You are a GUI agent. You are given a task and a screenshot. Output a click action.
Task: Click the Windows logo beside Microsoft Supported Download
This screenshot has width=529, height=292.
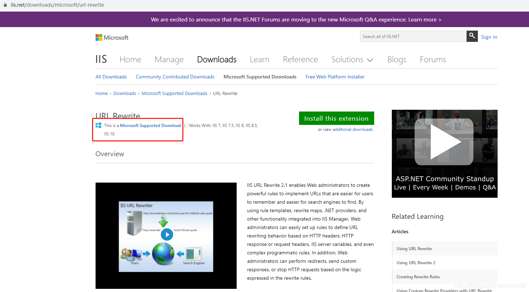point(98,125)
